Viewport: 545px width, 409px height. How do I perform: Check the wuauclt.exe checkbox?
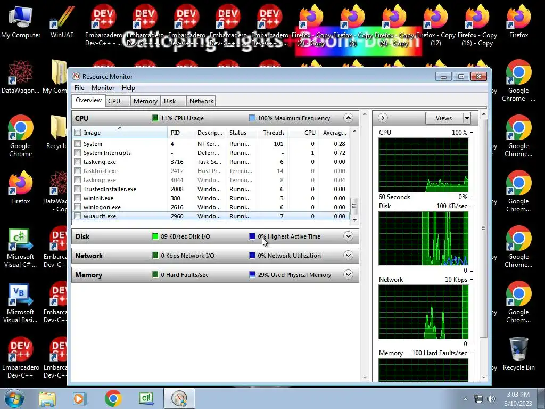(x=78, y=216)
